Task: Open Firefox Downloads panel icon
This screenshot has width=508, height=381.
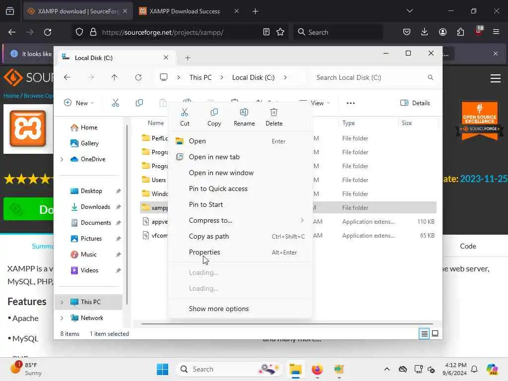Action: click(x=425, y=32)
